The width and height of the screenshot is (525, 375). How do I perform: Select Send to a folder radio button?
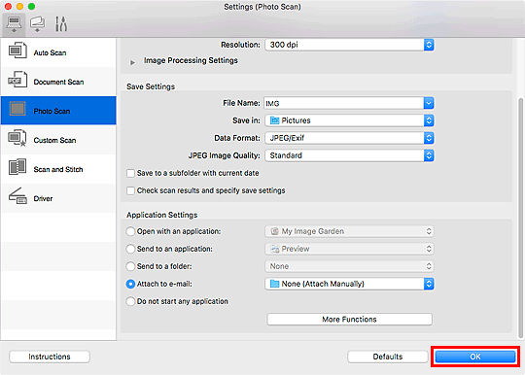point(130,266)
